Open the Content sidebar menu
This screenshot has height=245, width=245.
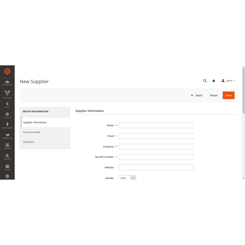click(x=7, y=146)
